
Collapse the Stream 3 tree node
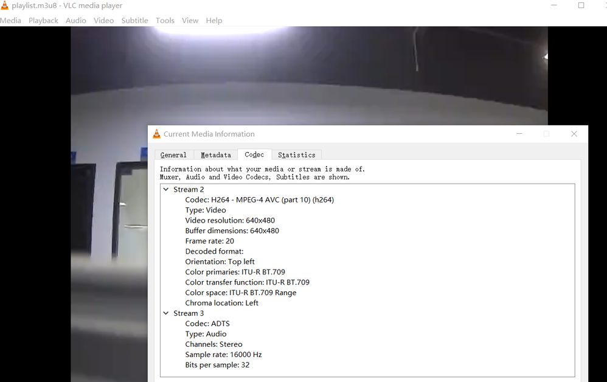(166, 313)
